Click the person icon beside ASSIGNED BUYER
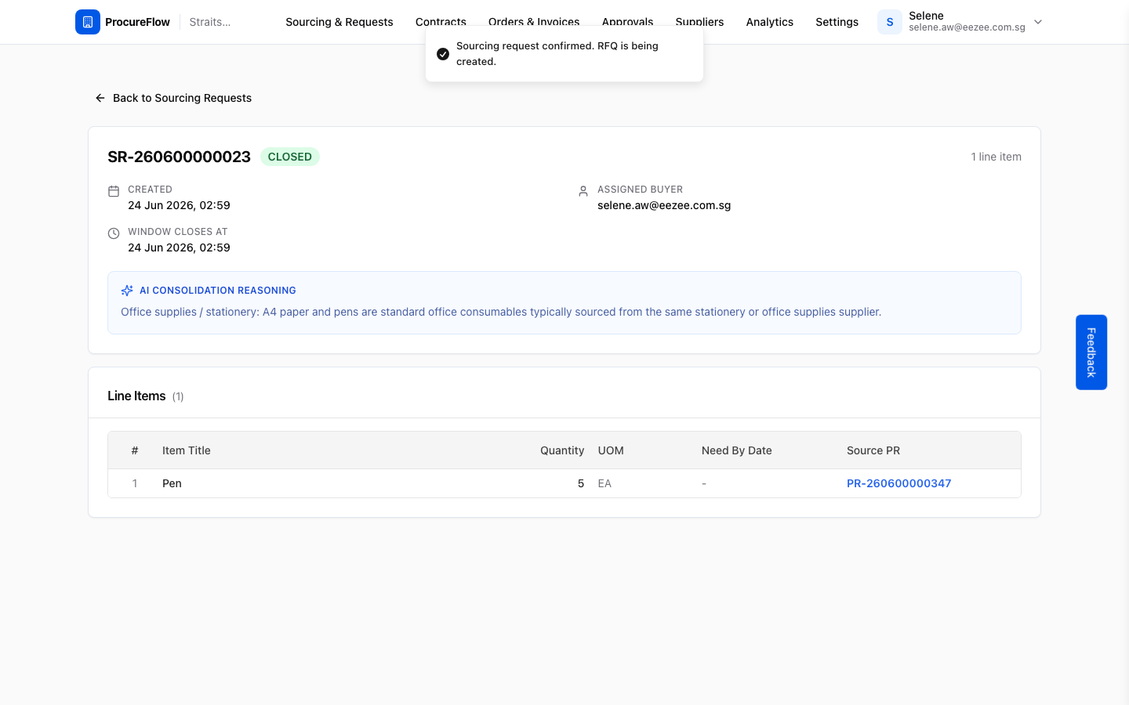Image resolution: width=1129 pixels, height=705 pixels. tap(583, 191)
